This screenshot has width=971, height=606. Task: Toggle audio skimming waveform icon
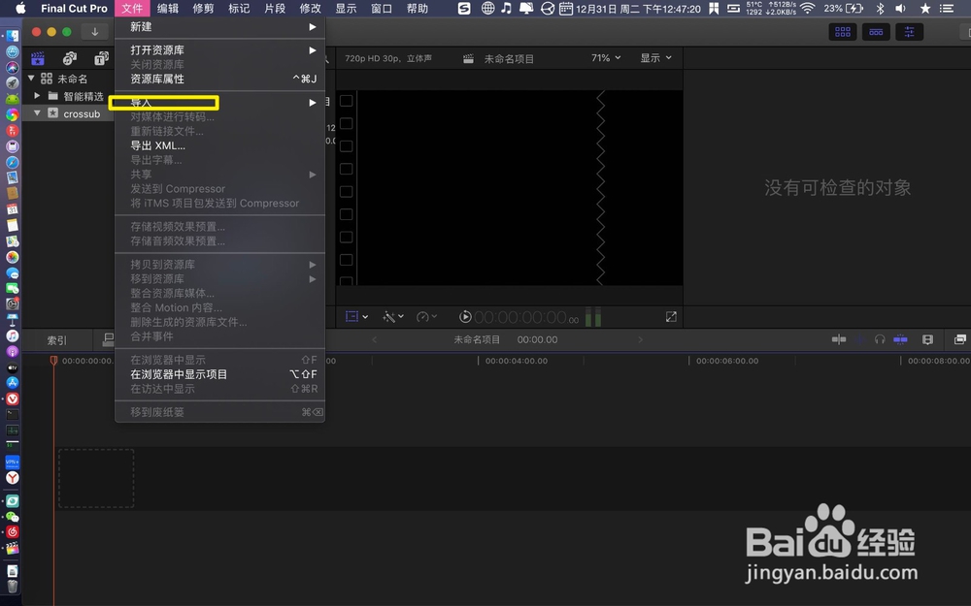(x=860, y=338)
